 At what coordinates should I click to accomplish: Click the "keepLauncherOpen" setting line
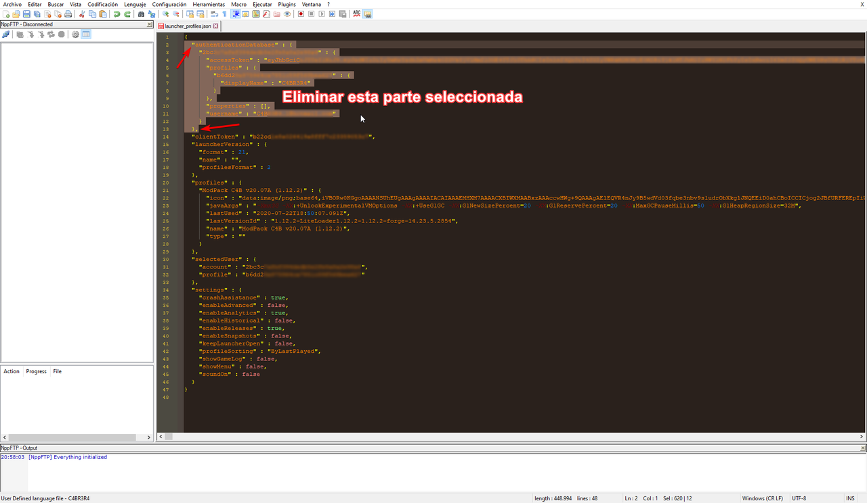(x=247, y=343)
